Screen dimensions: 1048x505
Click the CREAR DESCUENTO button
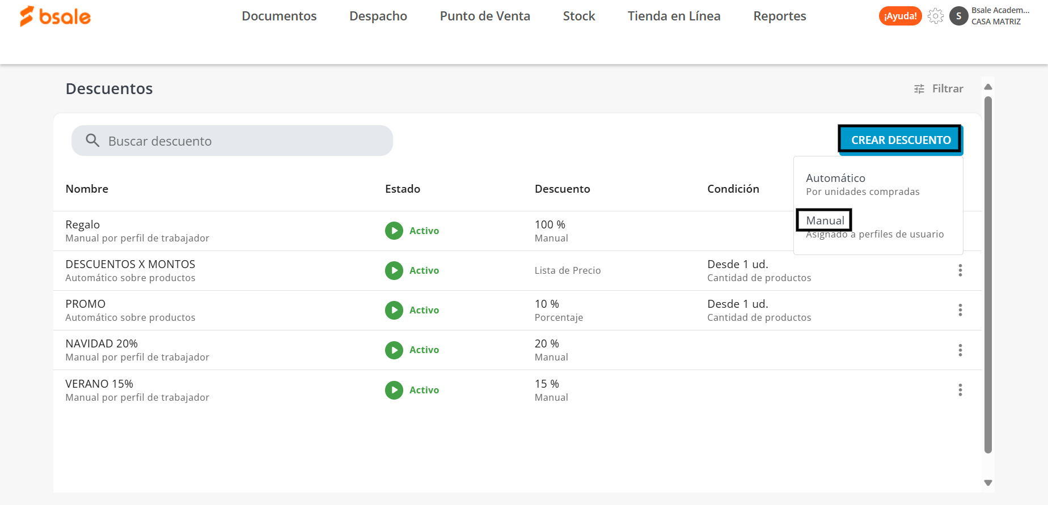tap(901, 140)
